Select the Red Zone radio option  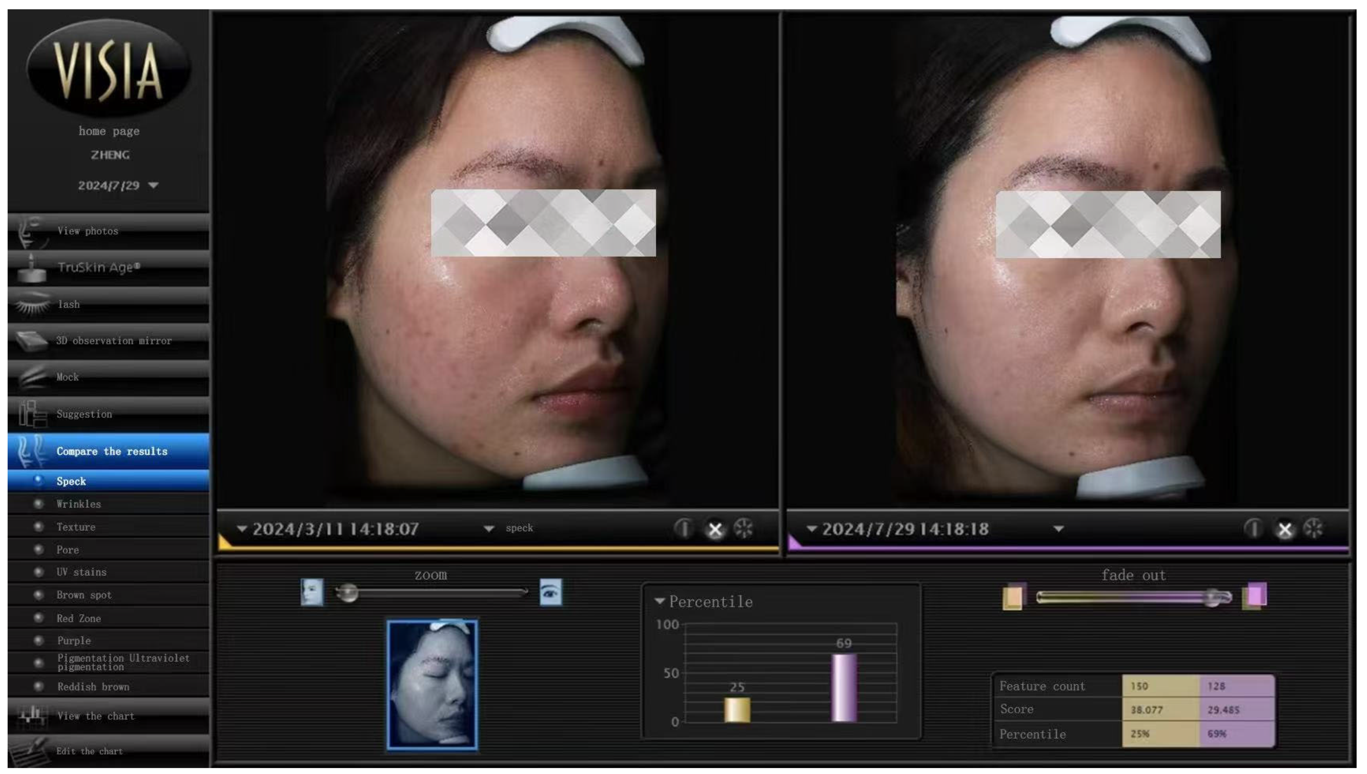click(38, 618)
